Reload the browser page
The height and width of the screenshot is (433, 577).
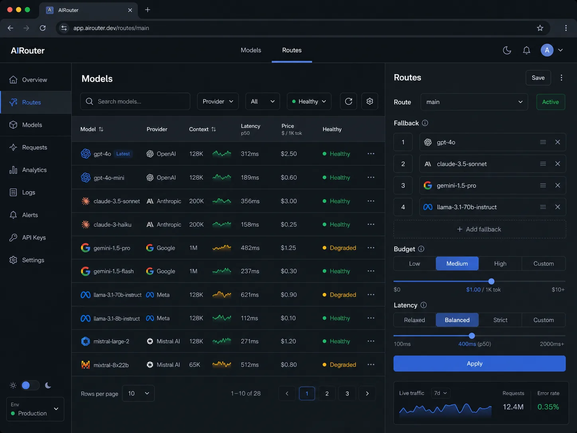tap(43, 28)
